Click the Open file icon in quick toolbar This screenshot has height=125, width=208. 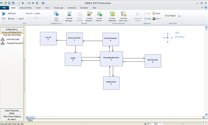[x=5, y=3]
